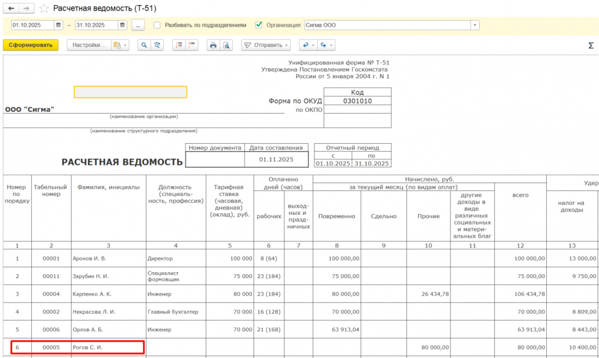Click the undo arrow dropdown button
This screenshot has height=358, width=599.
(308, 45)
